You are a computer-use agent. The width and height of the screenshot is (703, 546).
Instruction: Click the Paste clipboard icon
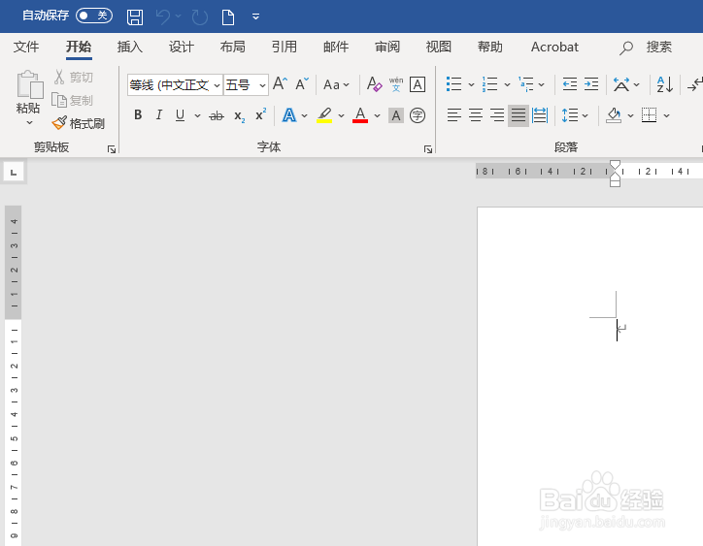(29, 83)
